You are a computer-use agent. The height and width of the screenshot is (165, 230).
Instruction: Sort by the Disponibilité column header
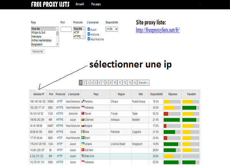click(156, 94)
